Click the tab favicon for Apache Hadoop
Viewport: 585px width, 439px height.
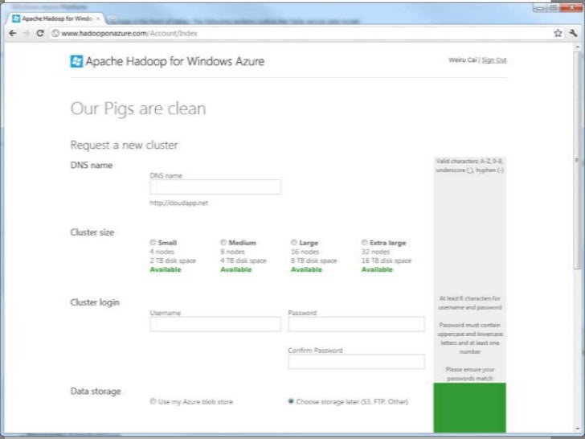point(16,18)
